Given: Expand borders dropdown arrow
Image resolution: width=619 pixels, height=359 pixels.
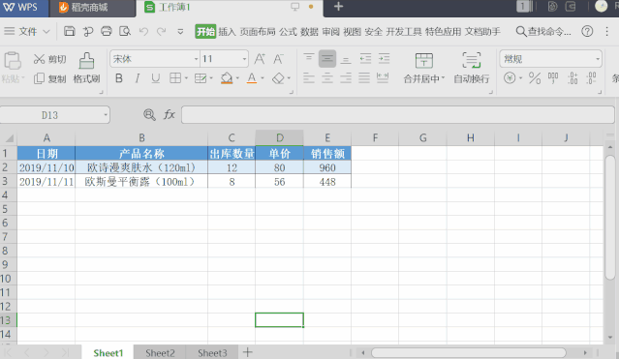Looking at the screenshot, I should coord(186,78).
